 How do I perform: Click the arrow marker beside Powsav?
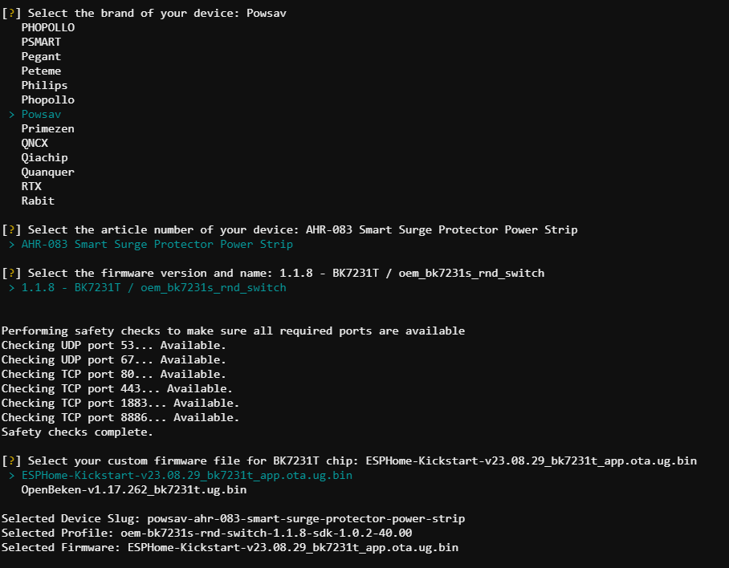(11, 115)
